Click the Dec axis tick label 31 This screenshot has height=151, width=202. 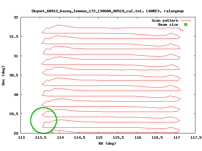[16, 56]
